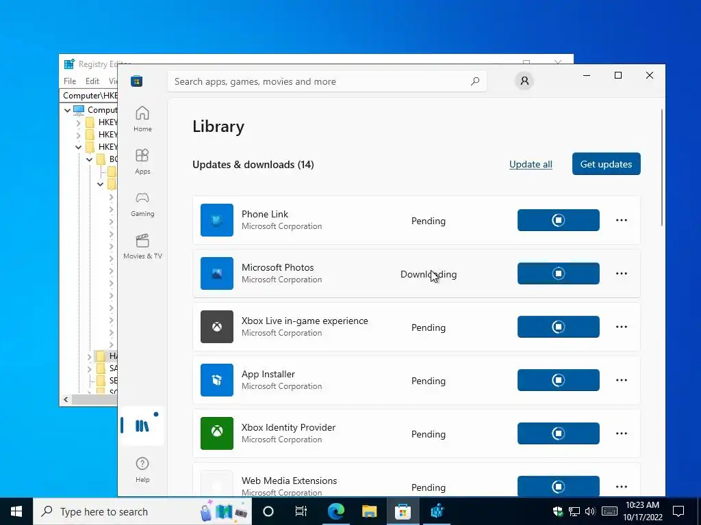701x525 pixels.
Task: Expand the second HKEY node in Registry Editor
Action: pyautogui.click(x=78, y=135)
